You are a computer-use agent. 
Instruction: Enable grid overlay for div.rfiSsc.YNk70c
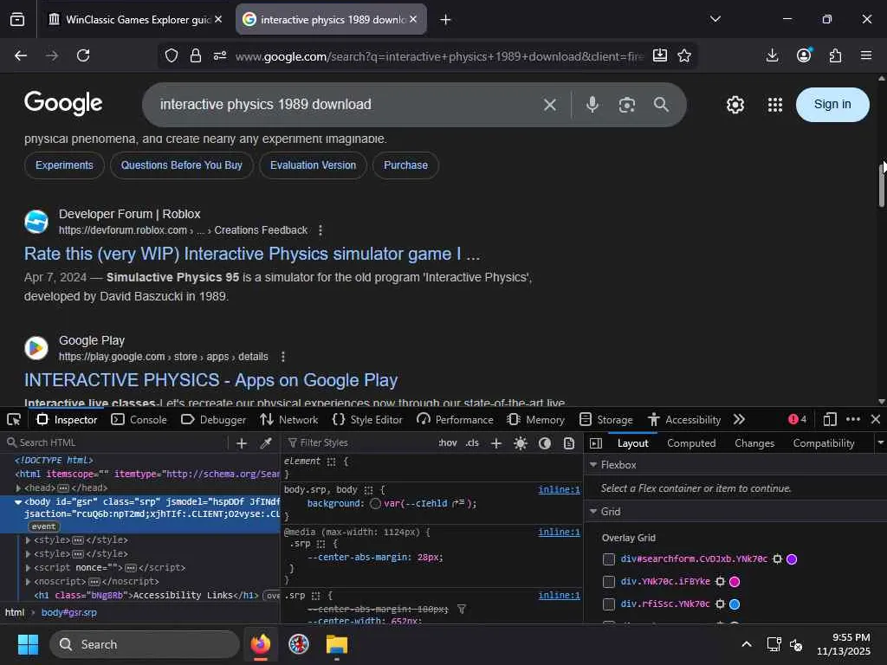click(x=609, y=604)
